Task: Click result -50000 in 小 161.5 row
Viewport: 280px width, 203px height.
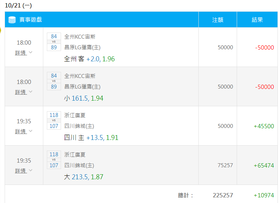Action: (264, 87)
